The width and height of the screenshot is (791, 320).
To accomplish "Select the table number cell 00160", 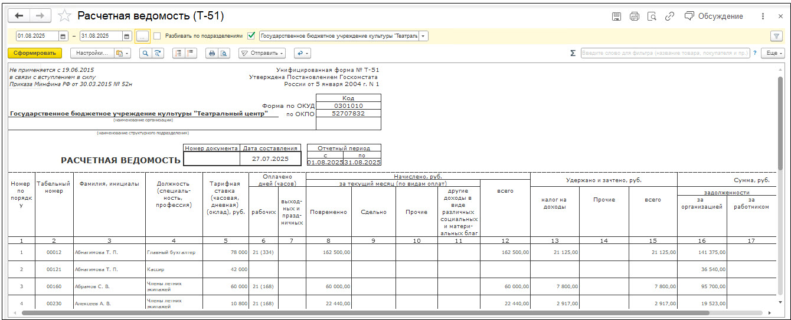I will [x=54, y=286].
